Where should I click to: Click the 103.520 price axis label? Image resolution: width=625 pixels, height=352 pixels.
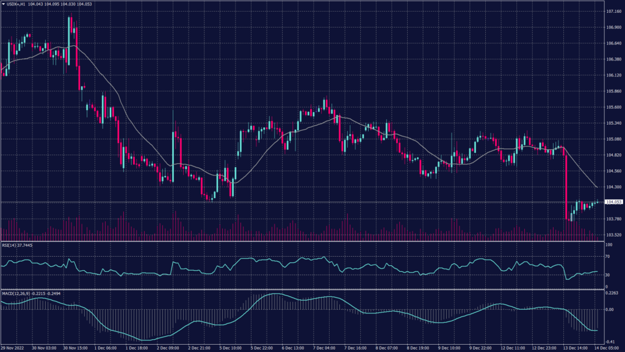click(613, 235)
